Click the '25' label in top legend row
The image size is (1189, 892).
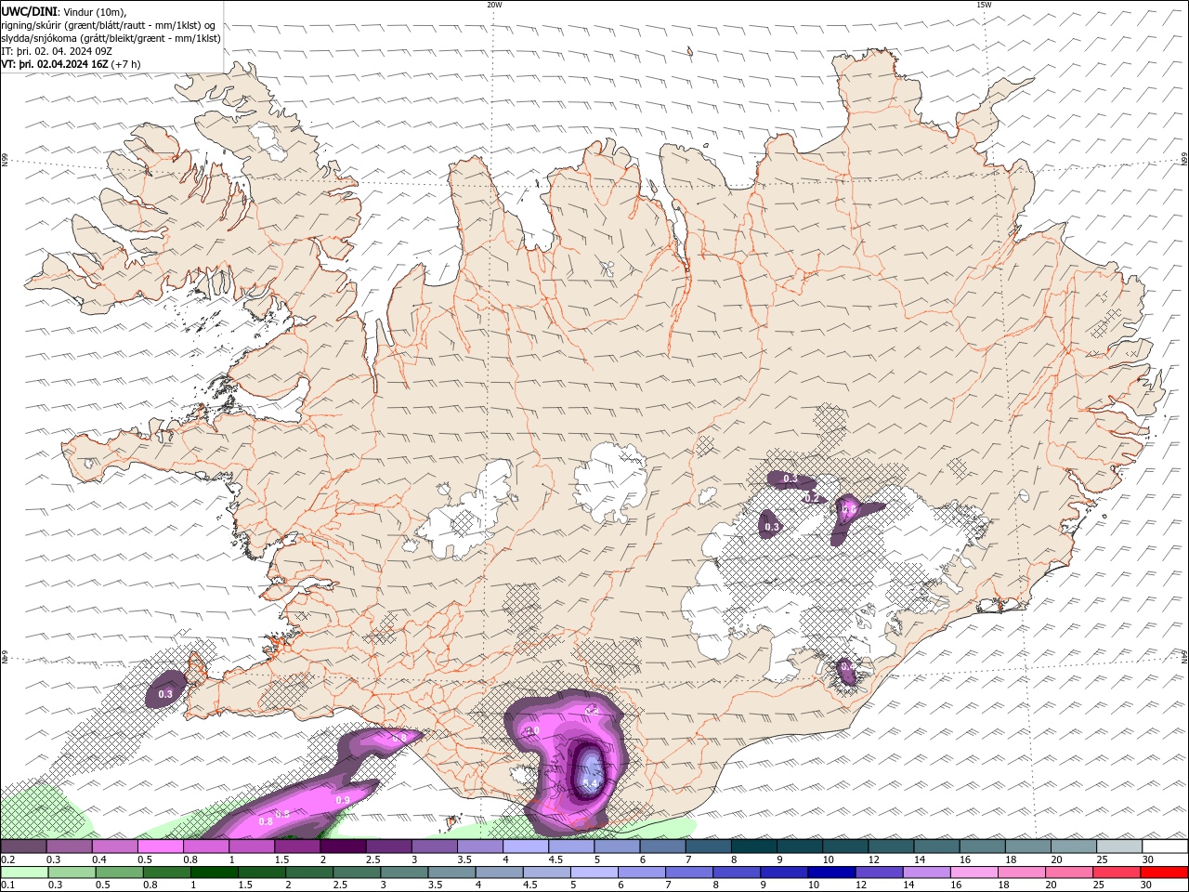click(x=1103, y=859)
